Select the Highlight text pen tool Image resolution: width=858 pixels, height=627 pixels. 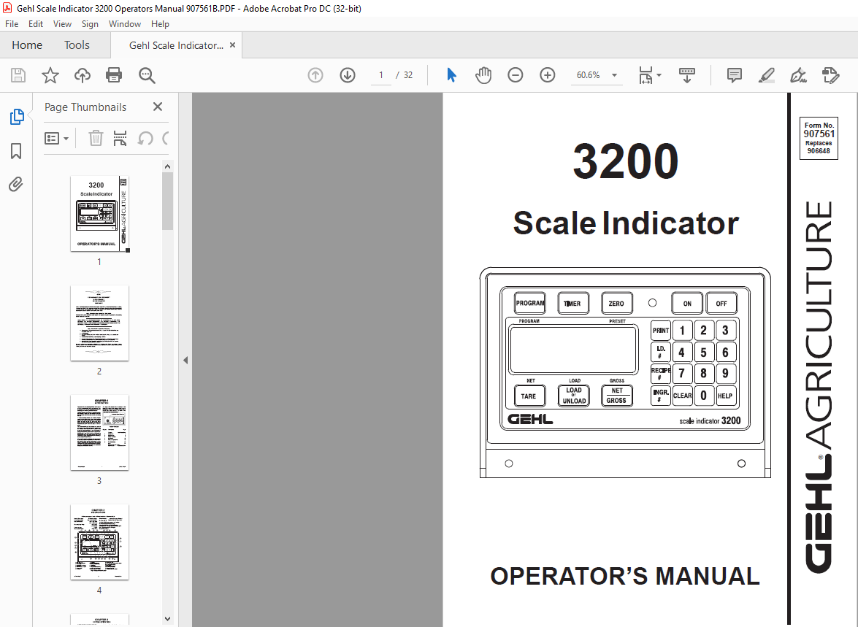[x=767, y=75]
